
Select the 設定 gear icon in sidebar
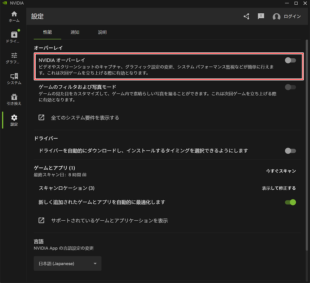pos(14,118)
